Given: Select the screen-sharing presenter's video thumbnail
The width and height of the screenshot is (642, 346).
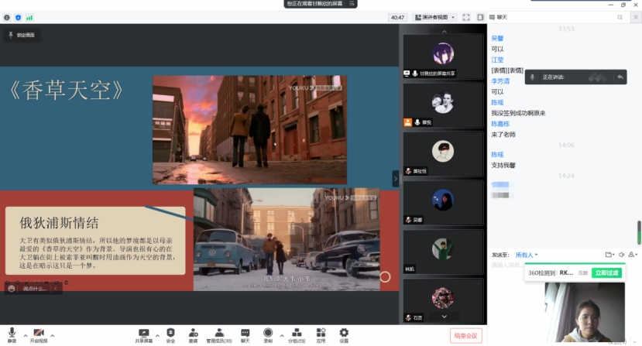Looking at the screenshot, I should pyautogui.click(x=443, y=57).
